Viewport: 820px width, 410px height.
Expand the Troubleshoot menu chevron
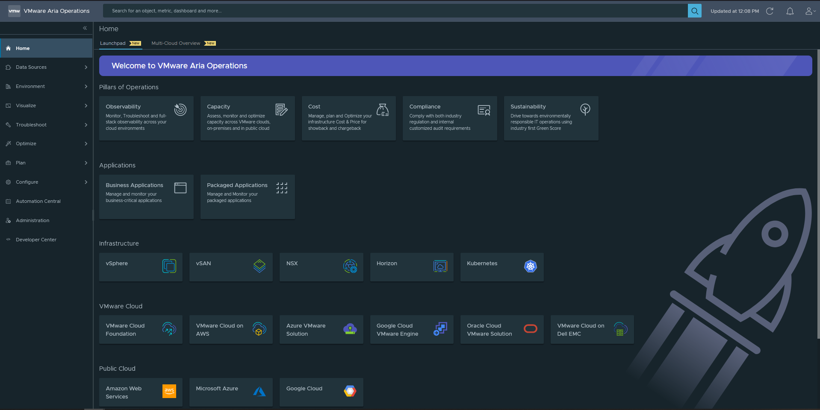click(86, 125)
